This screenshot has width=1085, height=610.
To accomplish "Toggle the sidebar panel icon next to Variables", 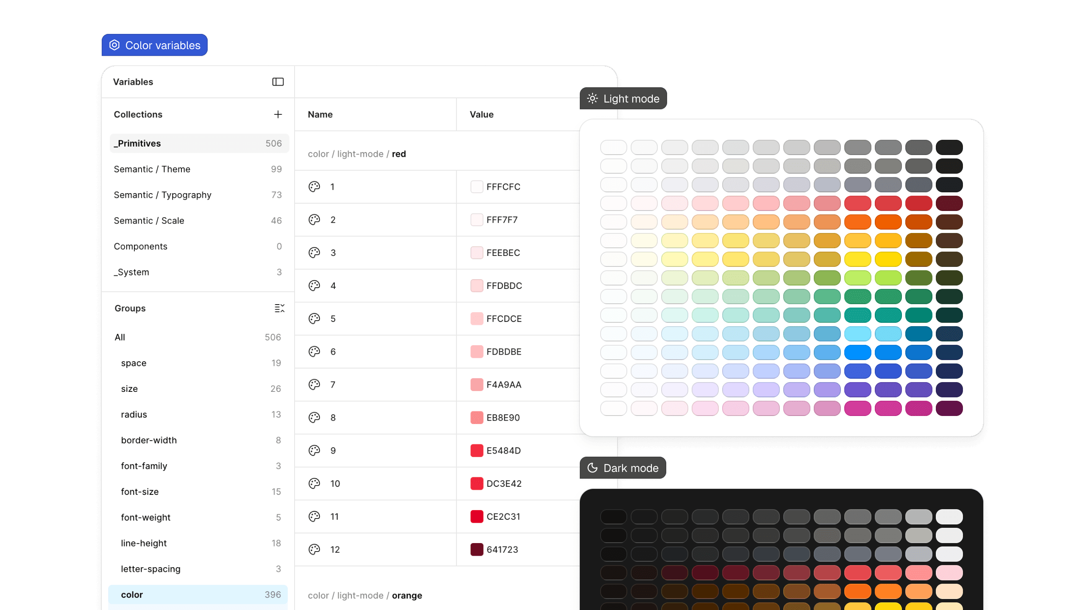I will [278, 82].
